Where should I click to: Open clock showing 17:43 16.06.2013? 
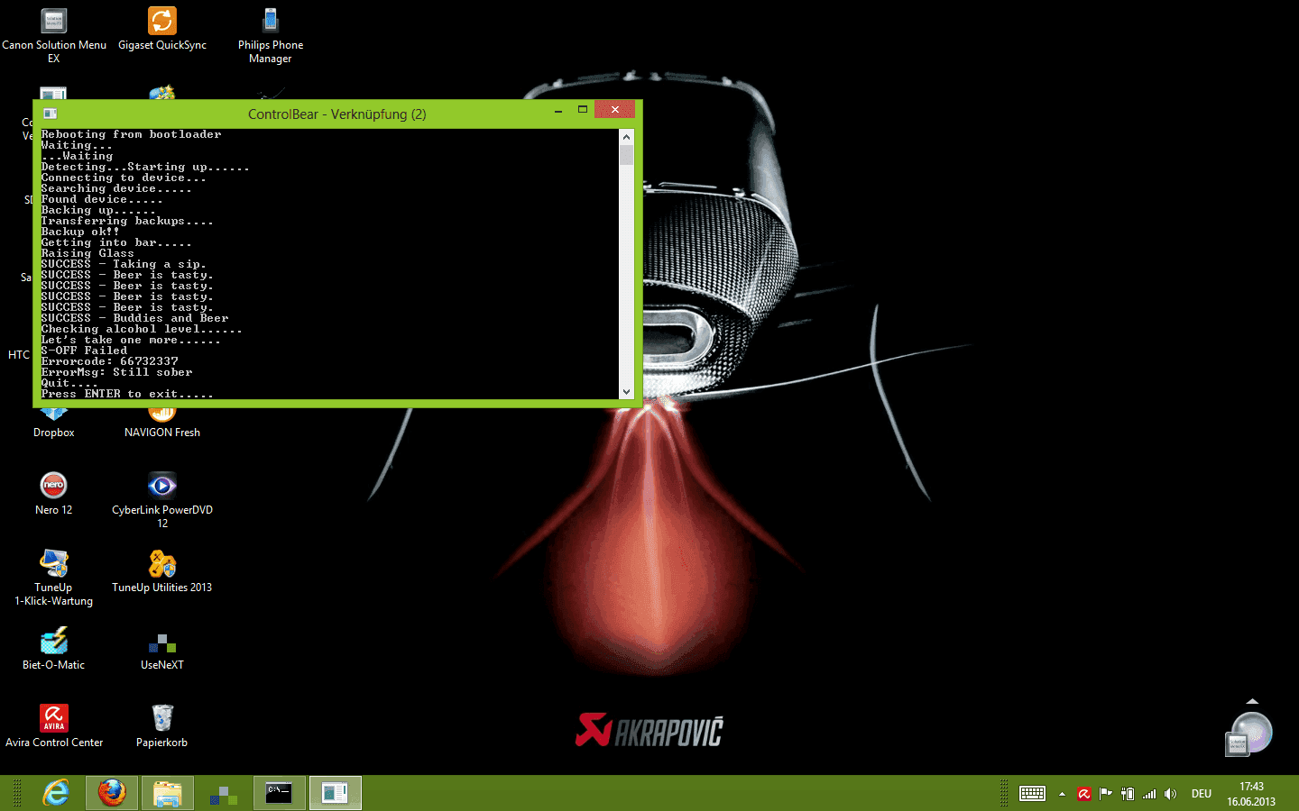(1251, 794)
